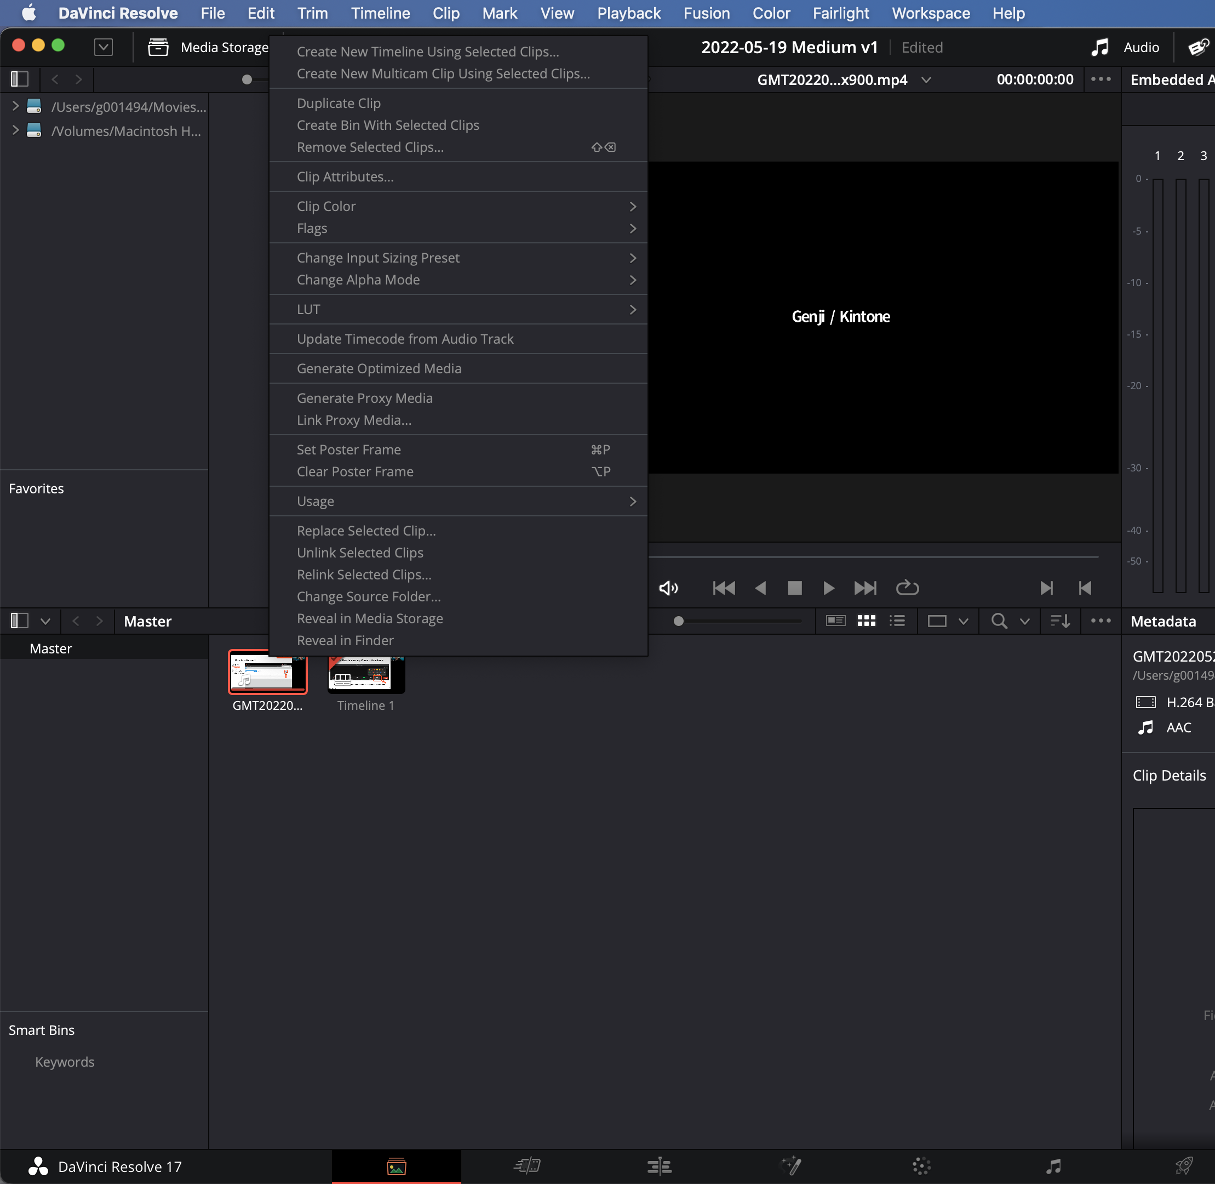Click the Audio music note icon
The height and width of the screenshot is (1184, 1215).
pos(1100,47)
